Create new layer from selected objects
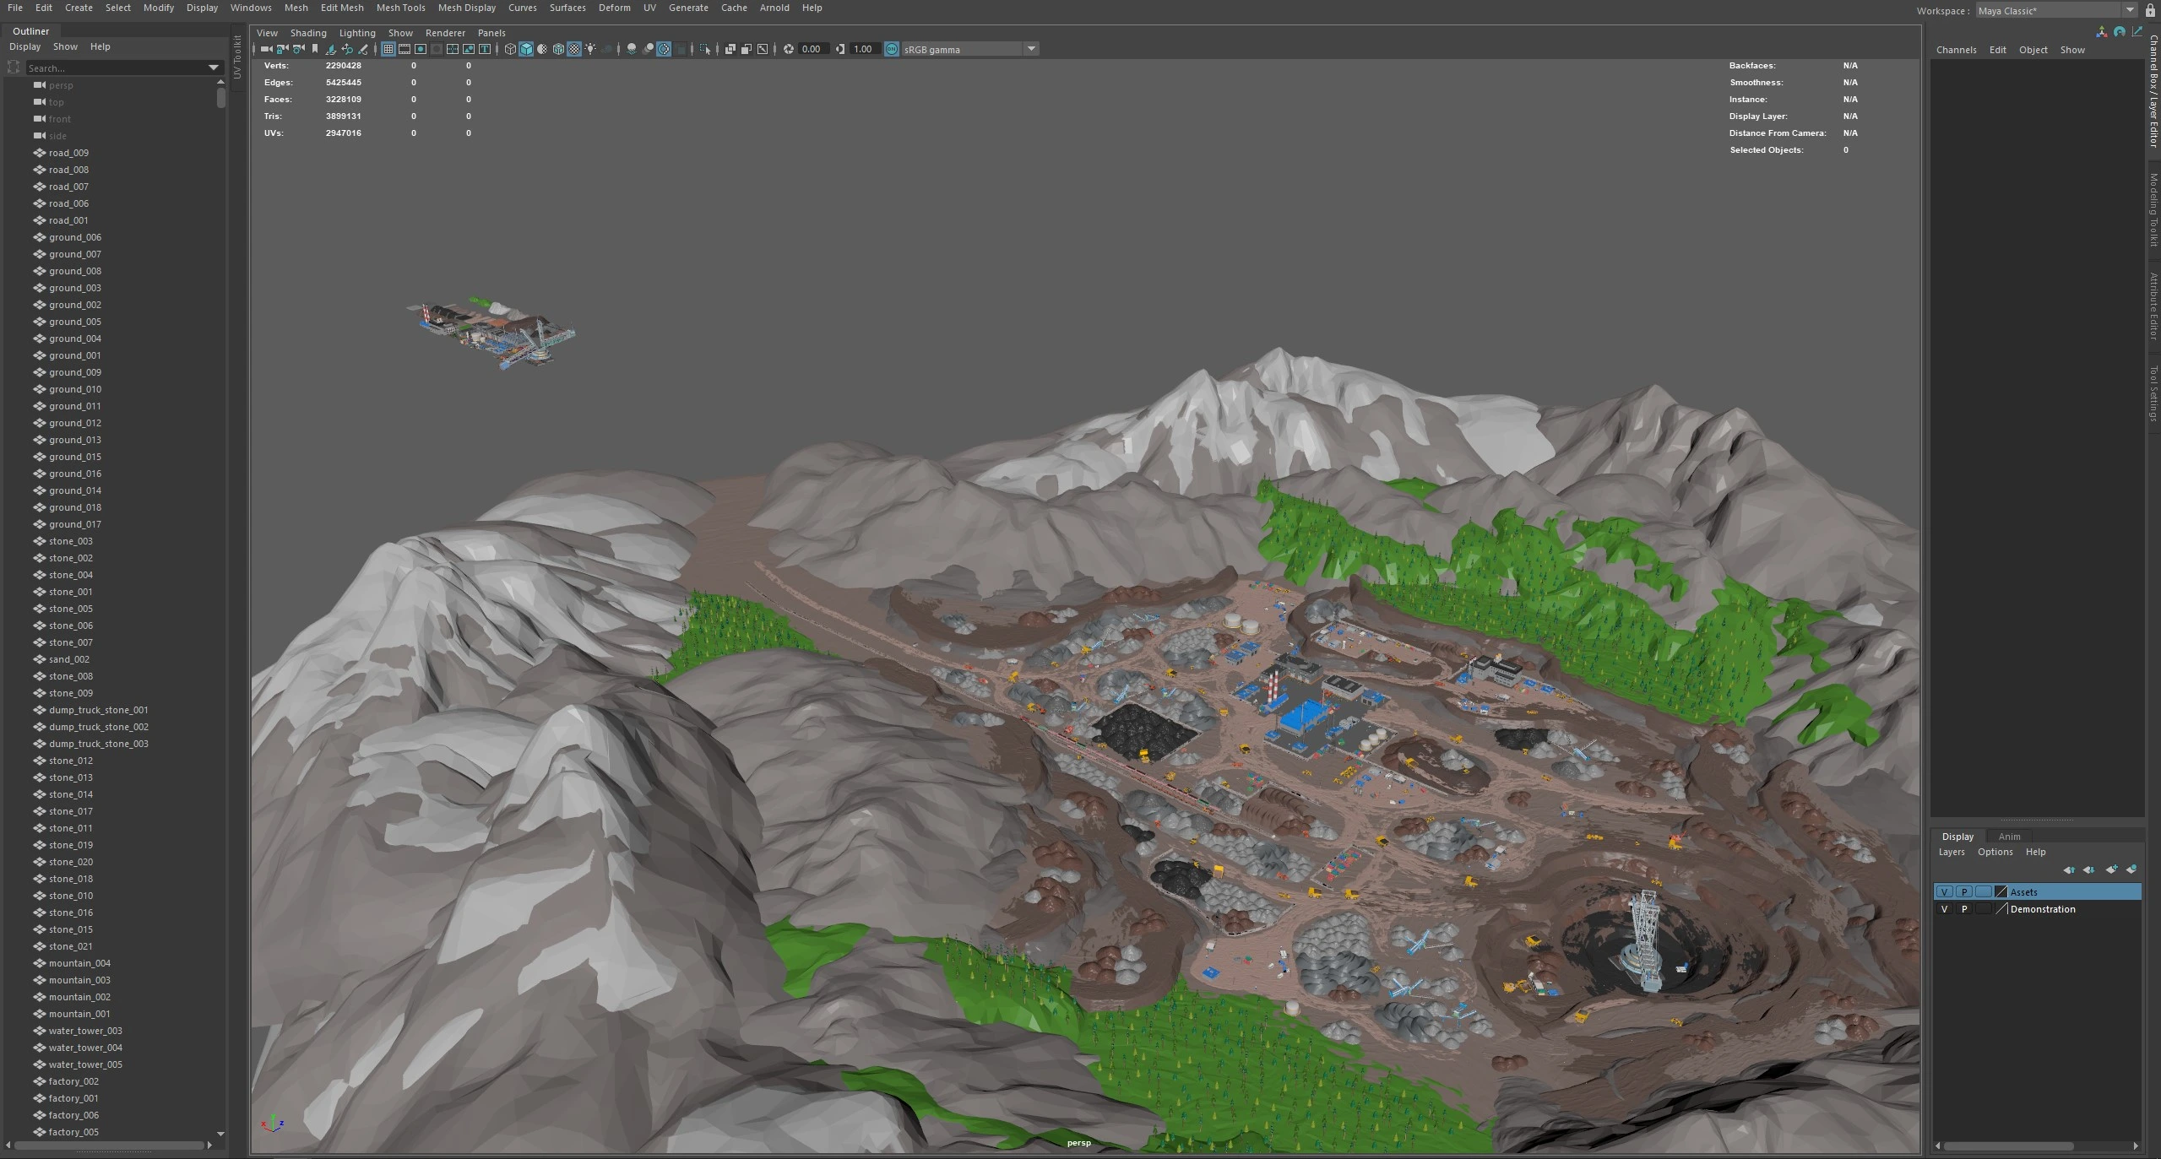Image resolution: width=2161 pixels, height=1159 pixels. point(2131,869)
